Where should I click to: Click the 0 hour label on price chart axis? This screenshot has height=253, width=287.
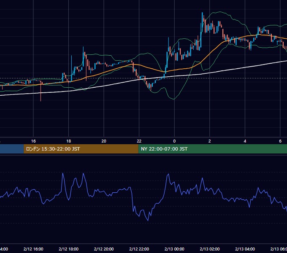point(174,141)
